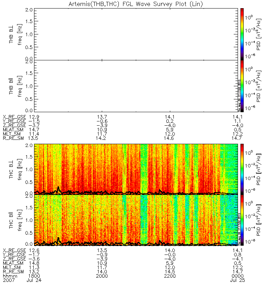Click the 'THC B⊥' y-axis label
The image size is (266, 284).
point(11,169)
